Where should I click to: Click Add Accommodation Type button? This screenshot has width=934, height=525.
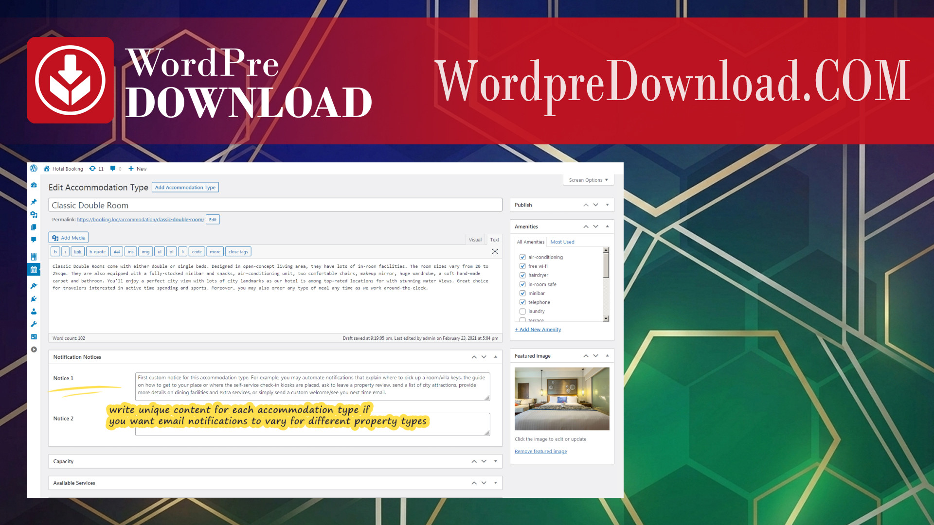click(185, 187)
